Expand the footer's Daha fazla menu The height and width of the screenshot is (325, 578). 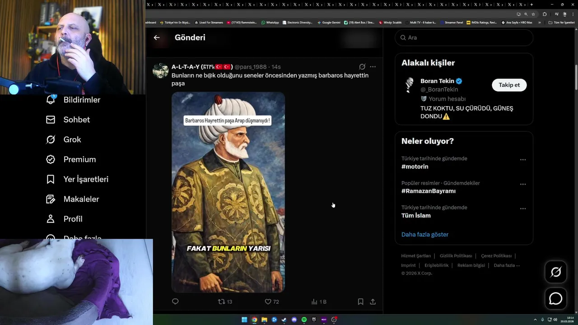coord(507,265)
